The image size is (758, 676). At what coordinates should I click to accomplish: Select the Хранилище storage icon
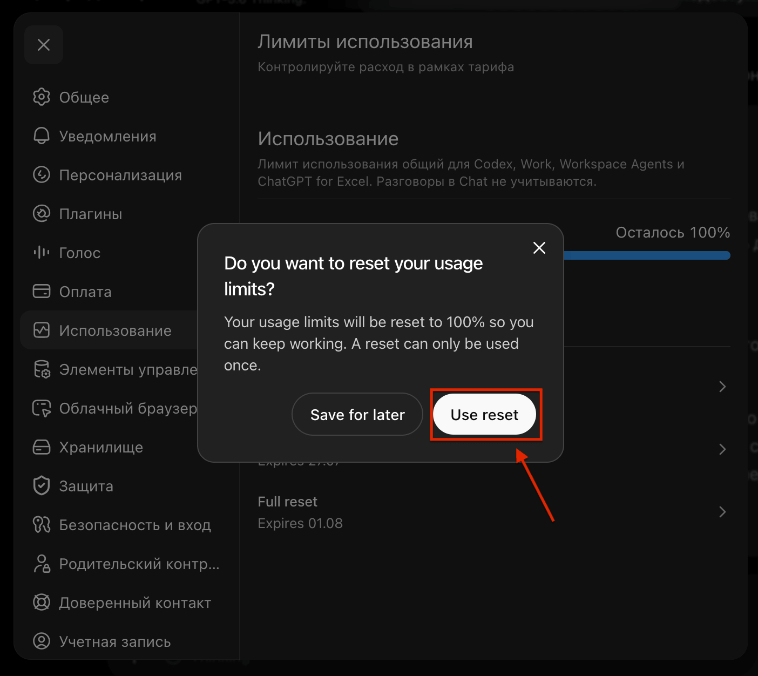pyautogui.click(x=42, y=447)
